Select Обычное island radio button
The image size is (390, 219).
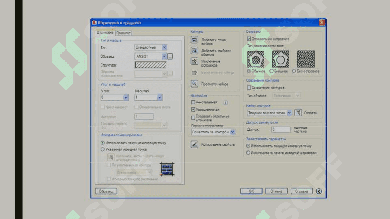click(249, 71)
